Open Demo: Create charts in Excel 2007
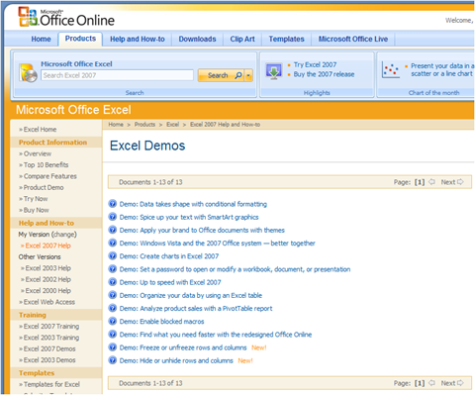This screenshot has width=475, height=395. [169, 256]
